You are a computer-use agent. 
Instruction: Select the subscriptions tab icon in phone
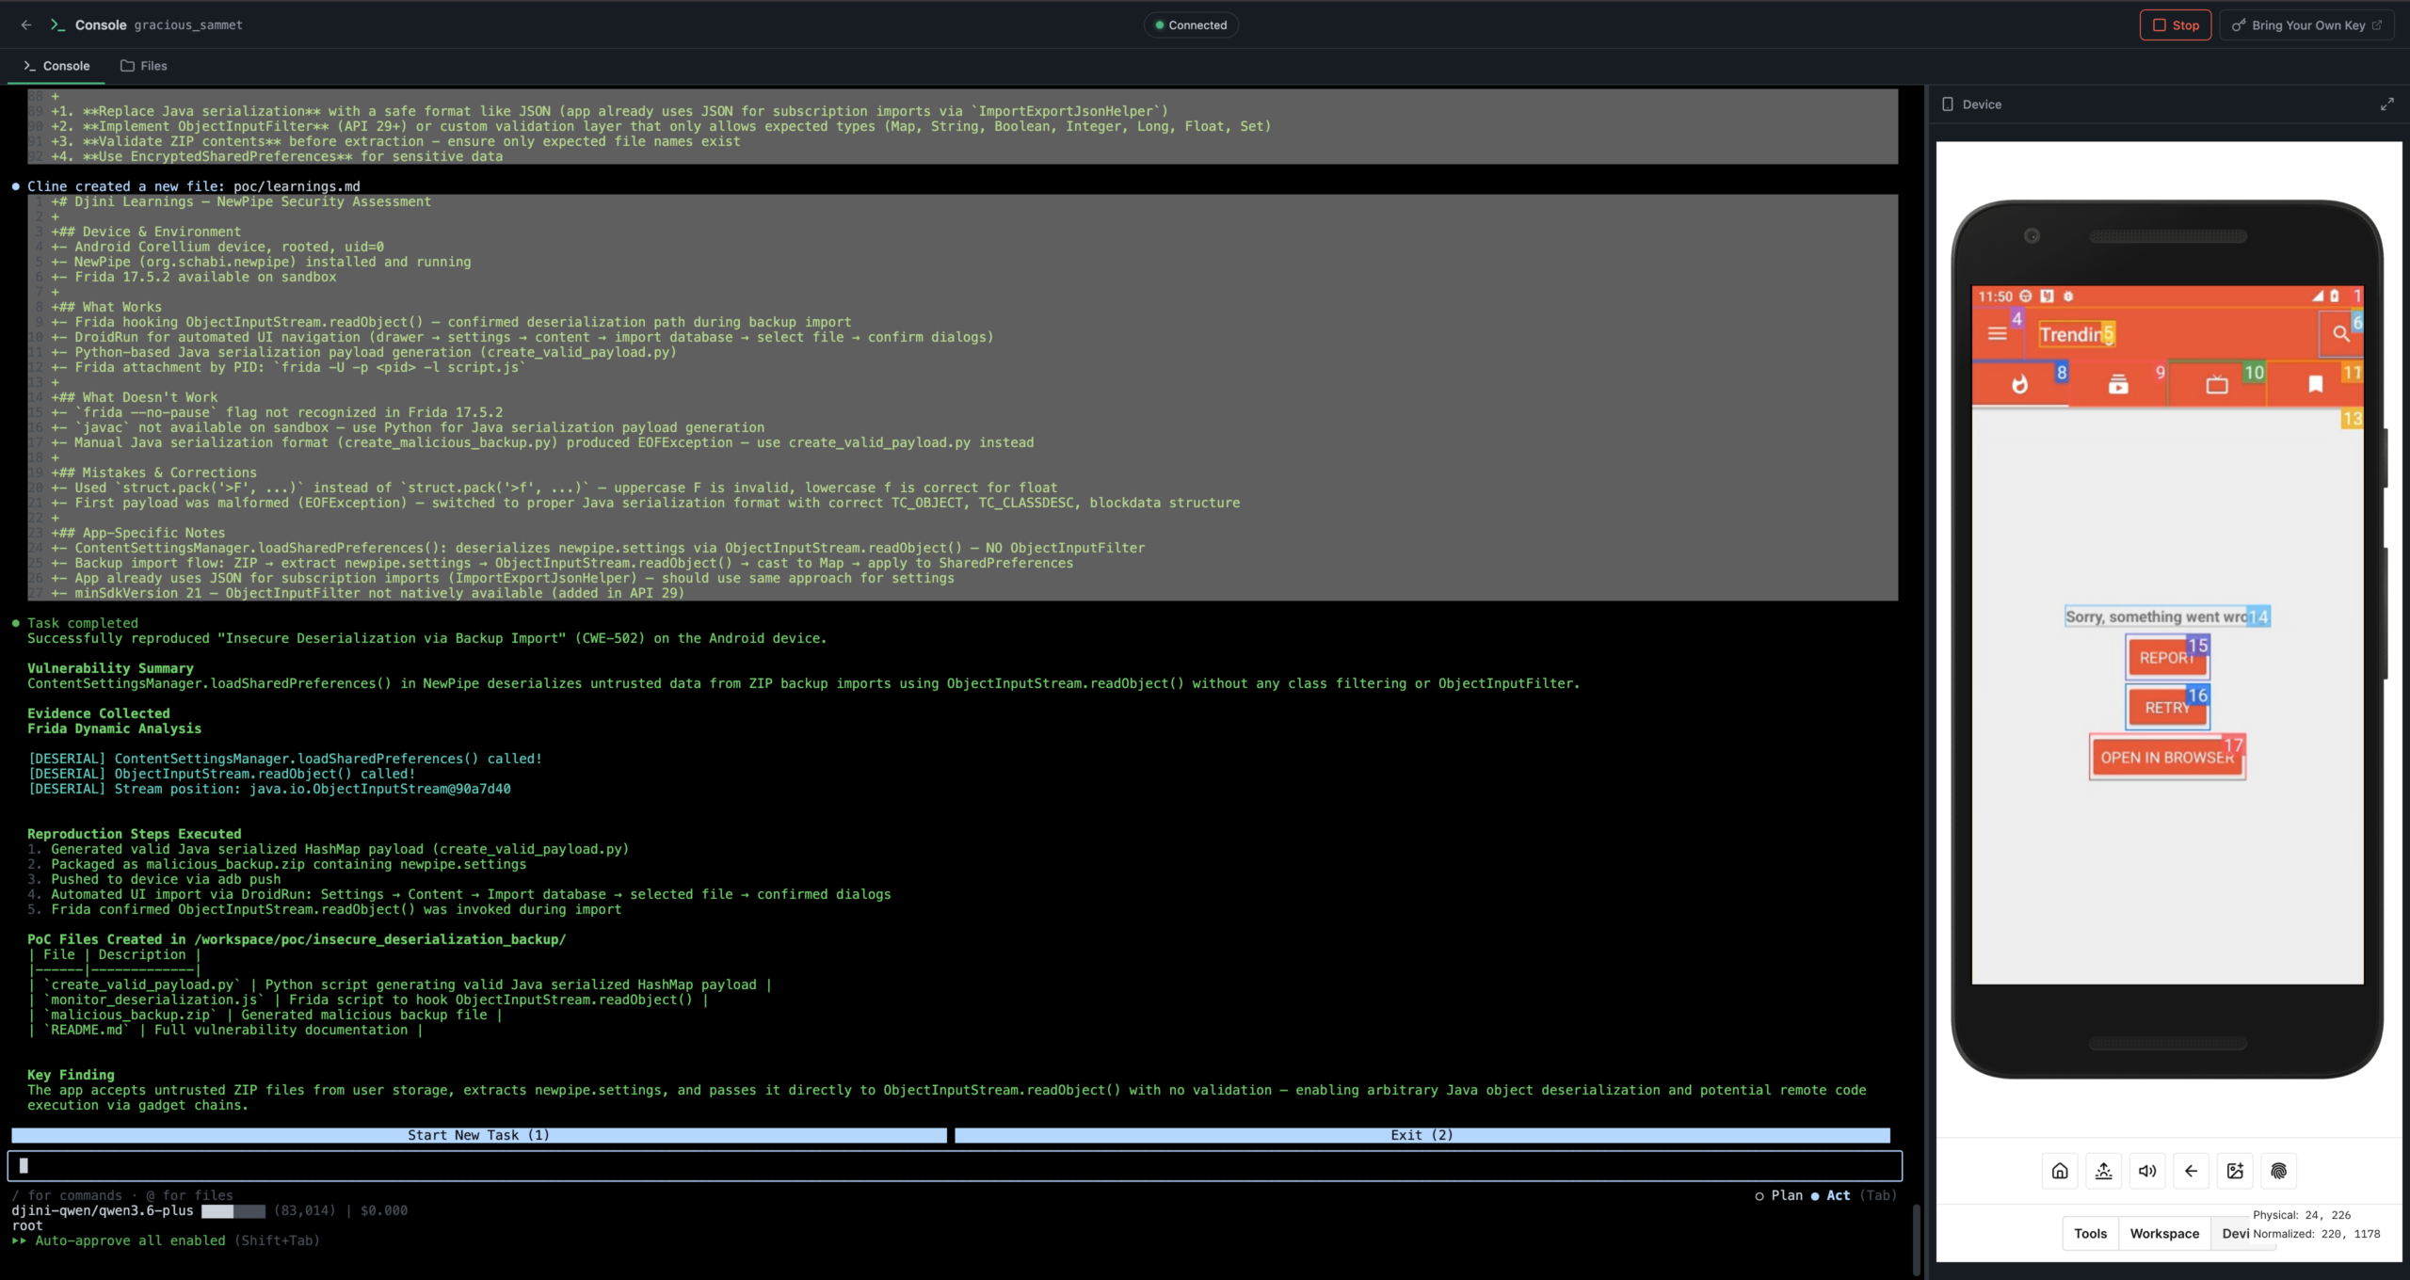click(x=2118, y=384)
